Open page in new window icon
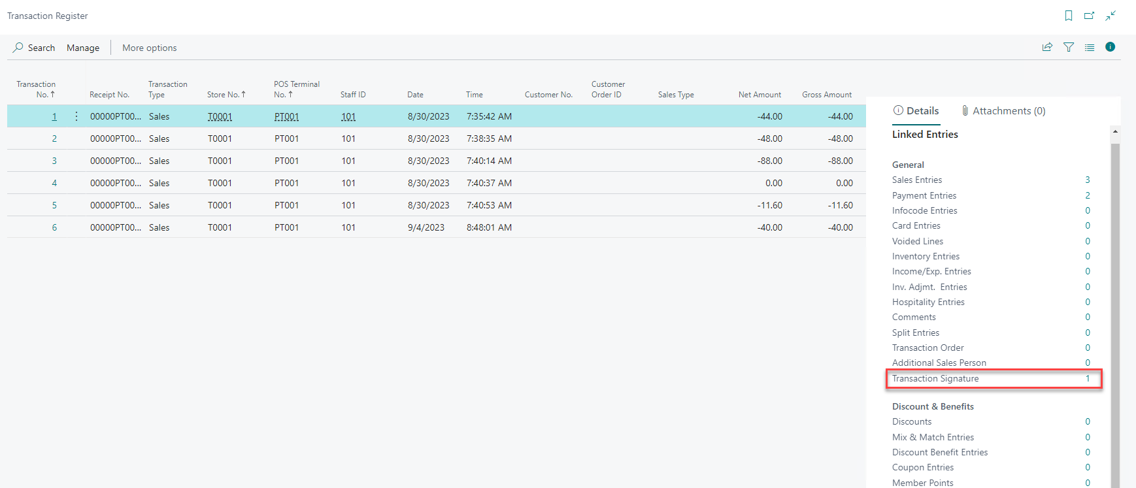 coord(1089,16)
